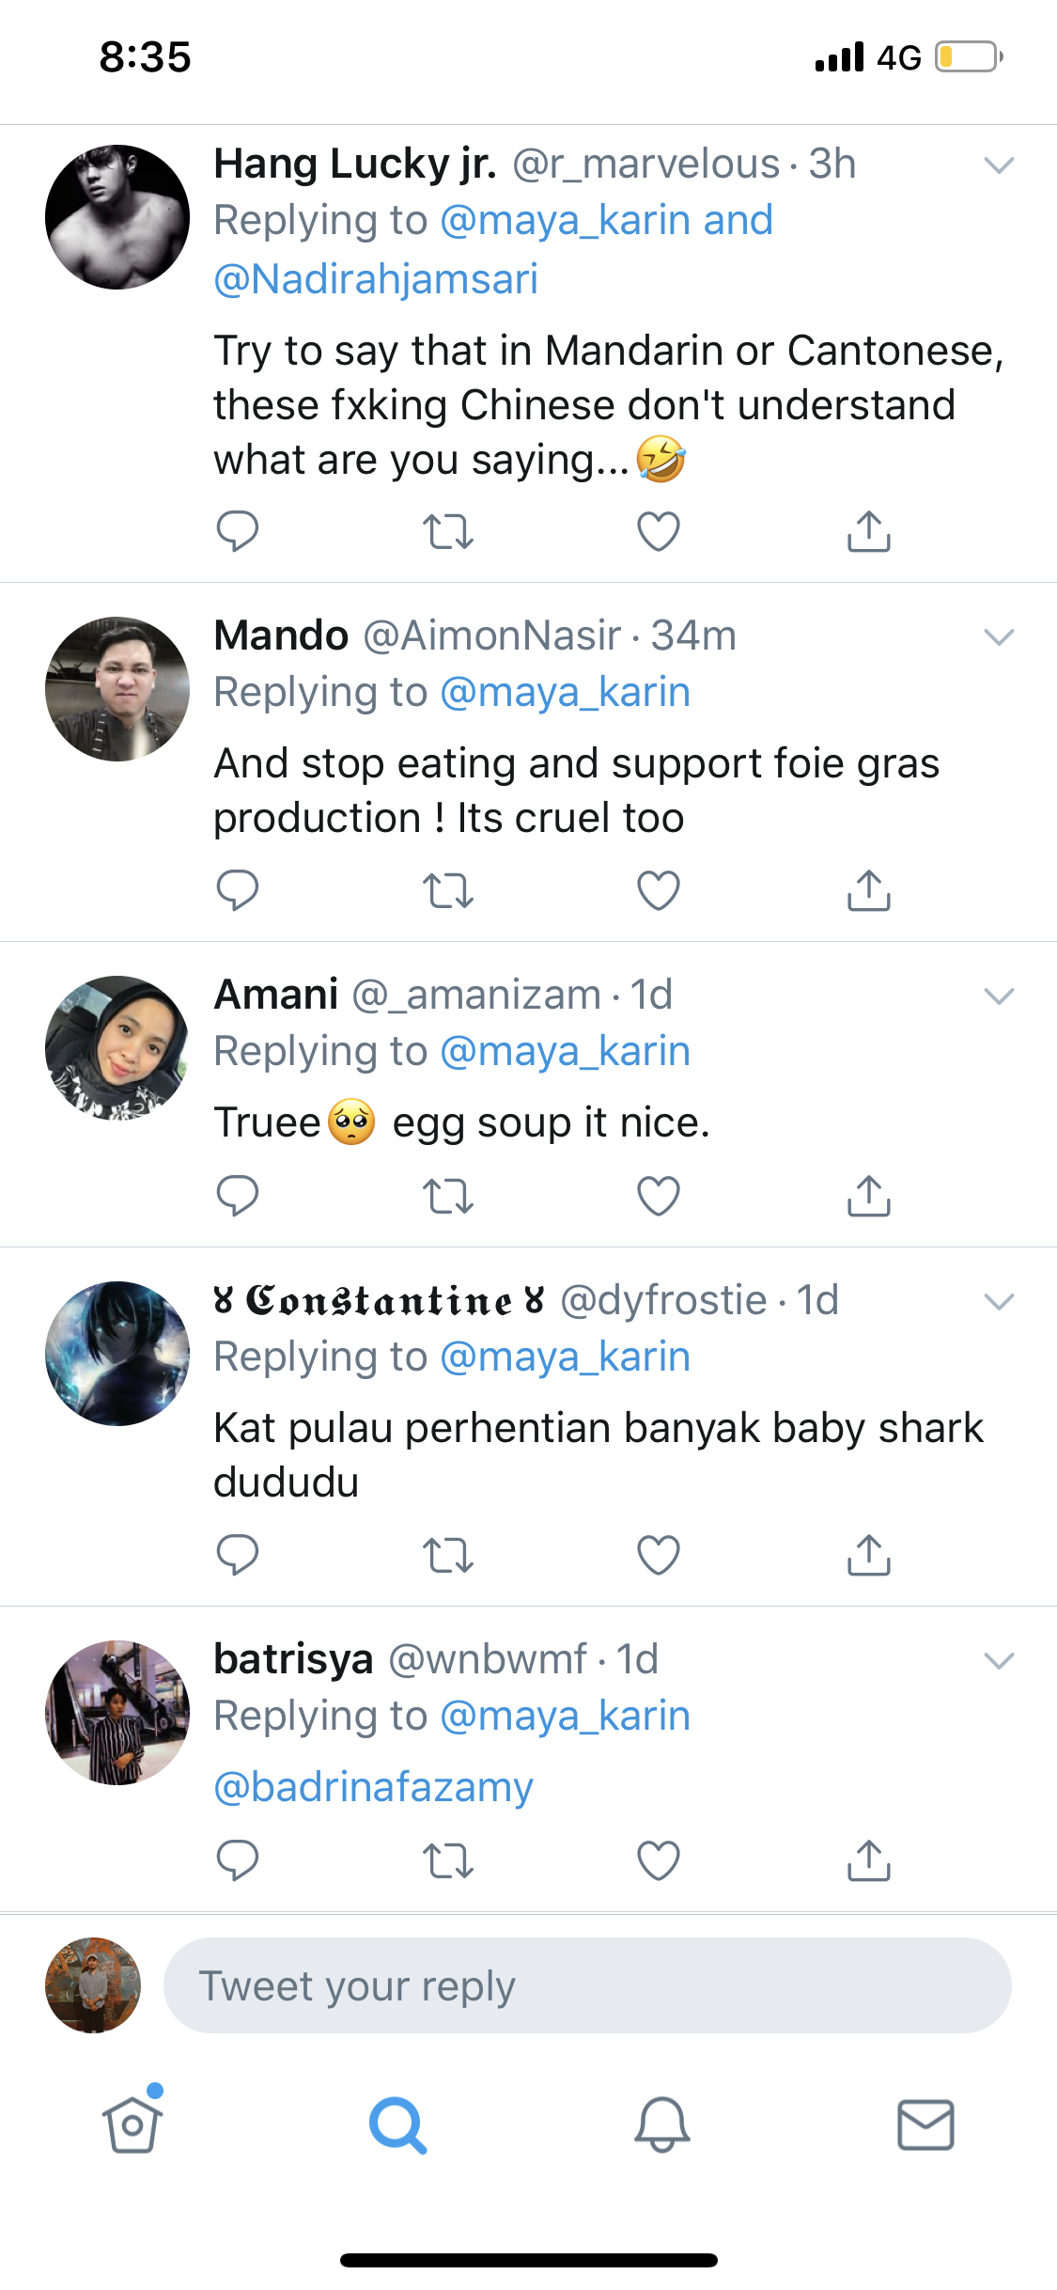Open the @Nadirahjamsari profile link
This screenshot has width=1057, height=2290.
click(x=376, y=279)
